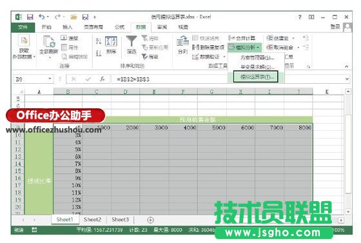Click row 14 header
Viewport: 361px width, 243px height.
coord(18,164)
